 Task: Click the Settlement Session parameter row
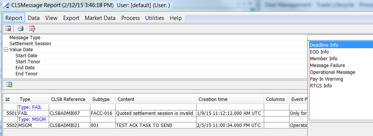point(155,44)
